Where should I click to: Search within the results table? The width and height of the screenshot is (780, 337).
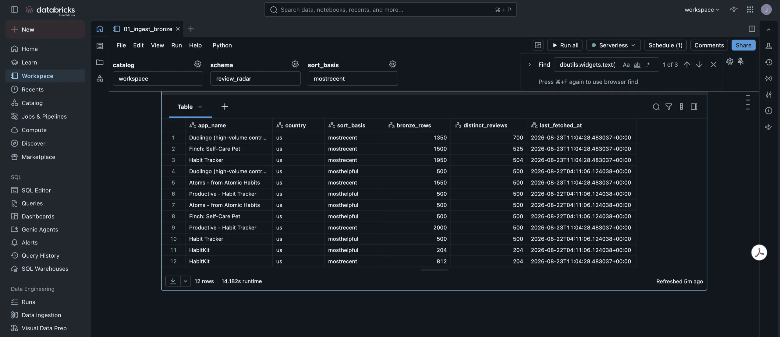pos(656,107)
